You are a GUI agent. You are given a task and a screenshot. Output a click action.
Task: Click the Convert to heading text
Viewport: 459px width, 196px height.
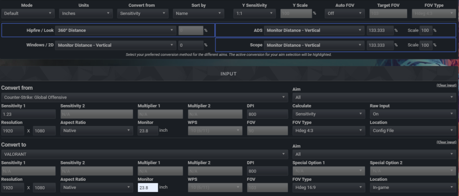13,145
